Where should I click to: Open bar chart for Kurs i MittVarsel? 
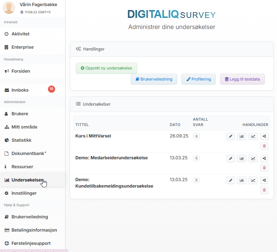[x=242, y=136]
